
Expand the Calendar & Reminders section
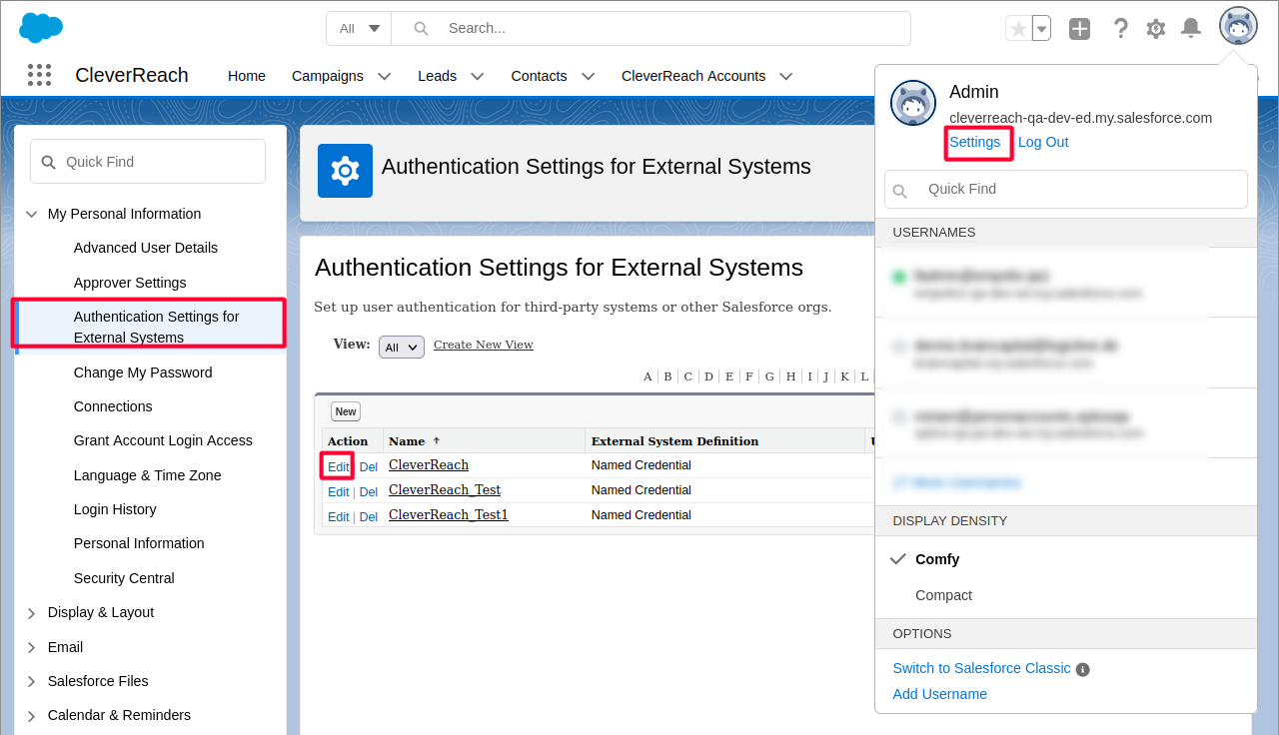coord(31,716)
